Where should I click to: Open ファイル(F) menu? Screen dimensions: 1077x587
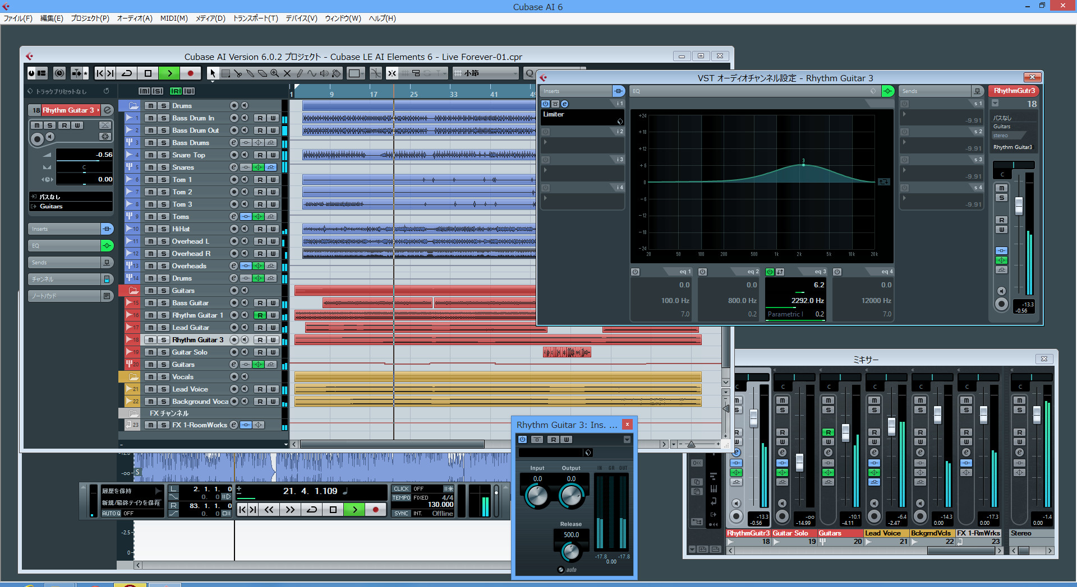pyautogui.click(x=18, y=18)
